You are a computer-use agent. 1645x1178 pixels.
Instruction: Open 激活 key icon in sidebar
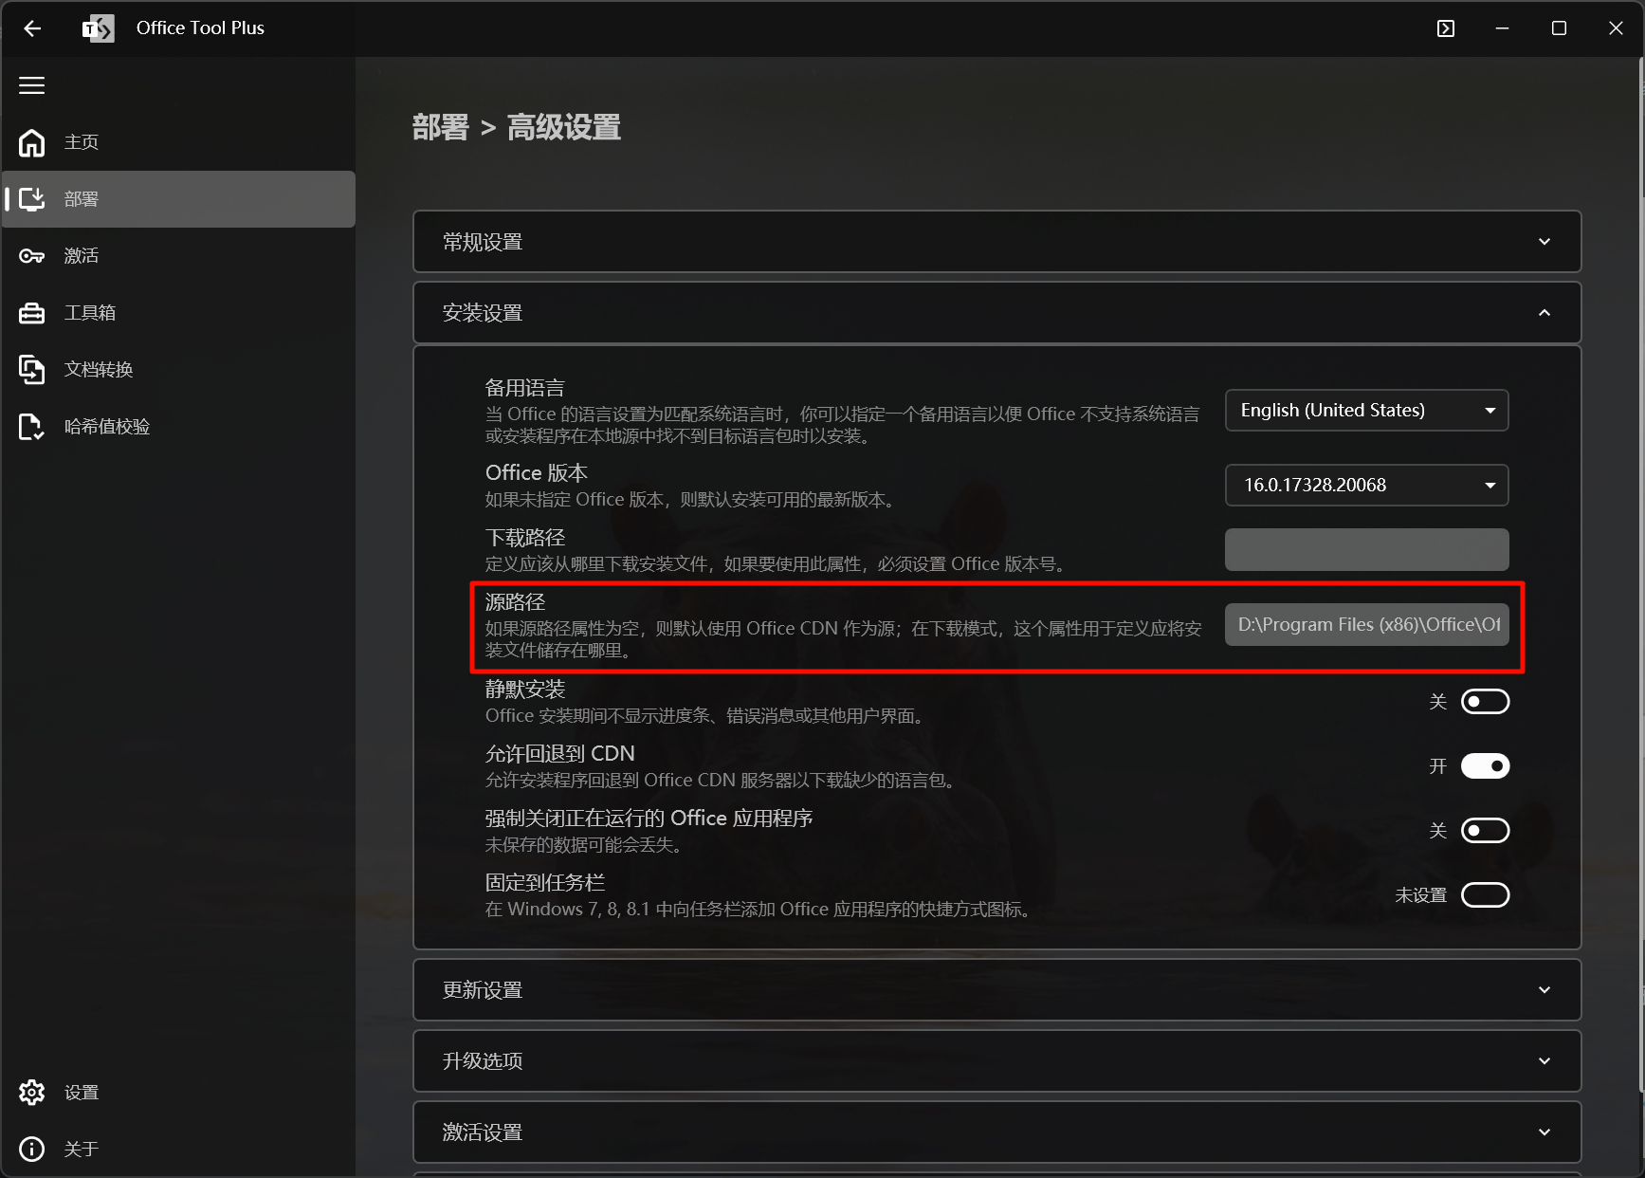point(32,256)
